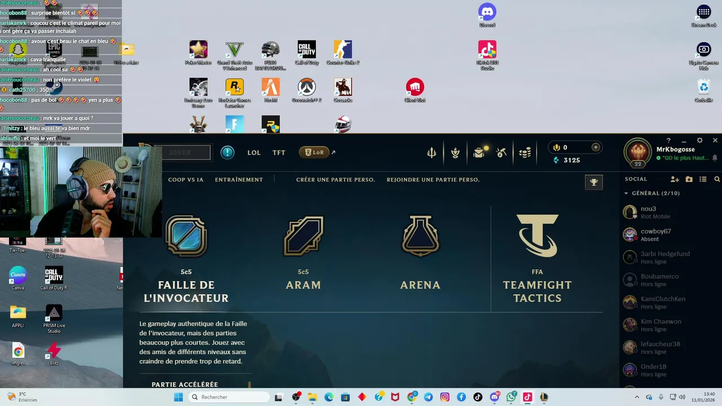The width and height of the screenshot is (722, 406).
Task: Open League client settings gear
Action: click(x=700, y=140)
